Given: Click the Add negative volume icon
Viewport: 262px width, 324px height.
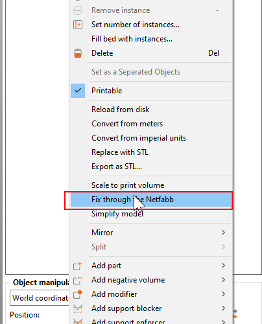Looking at the screenshot, I should point(78,280).
